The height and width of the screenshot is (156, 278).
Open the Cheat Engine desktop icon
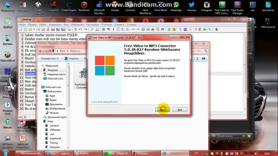coord(69,7)
